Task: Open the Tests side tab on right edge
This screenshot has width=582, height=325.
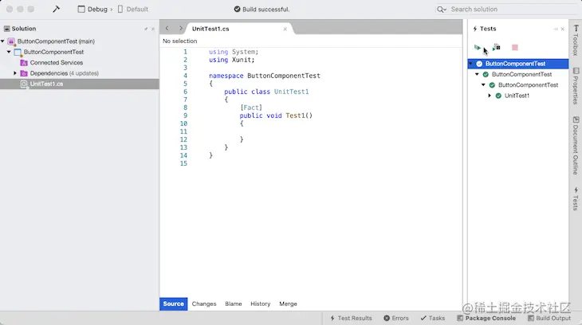Action: tap(576, 199)
